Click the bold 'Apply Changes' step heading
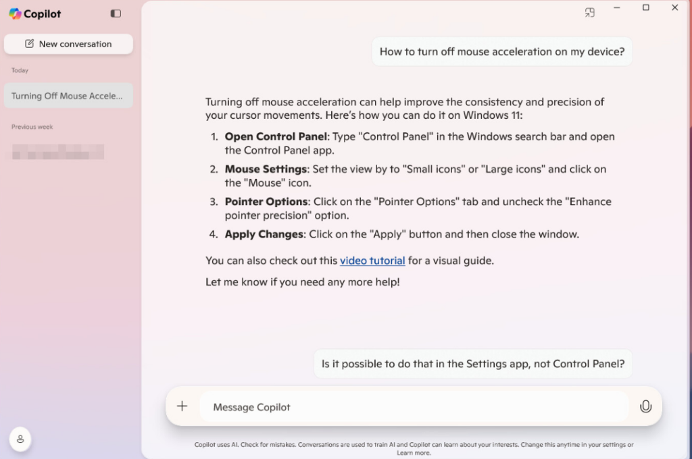Viewport: 692px width, 459px height. (x=264, y=234)
